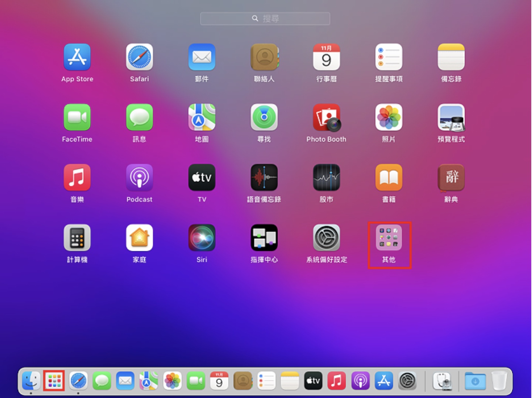Click the Launchpad icon in the Dock
The width and height of the screenshot is (532, 398).
point(54,381)
